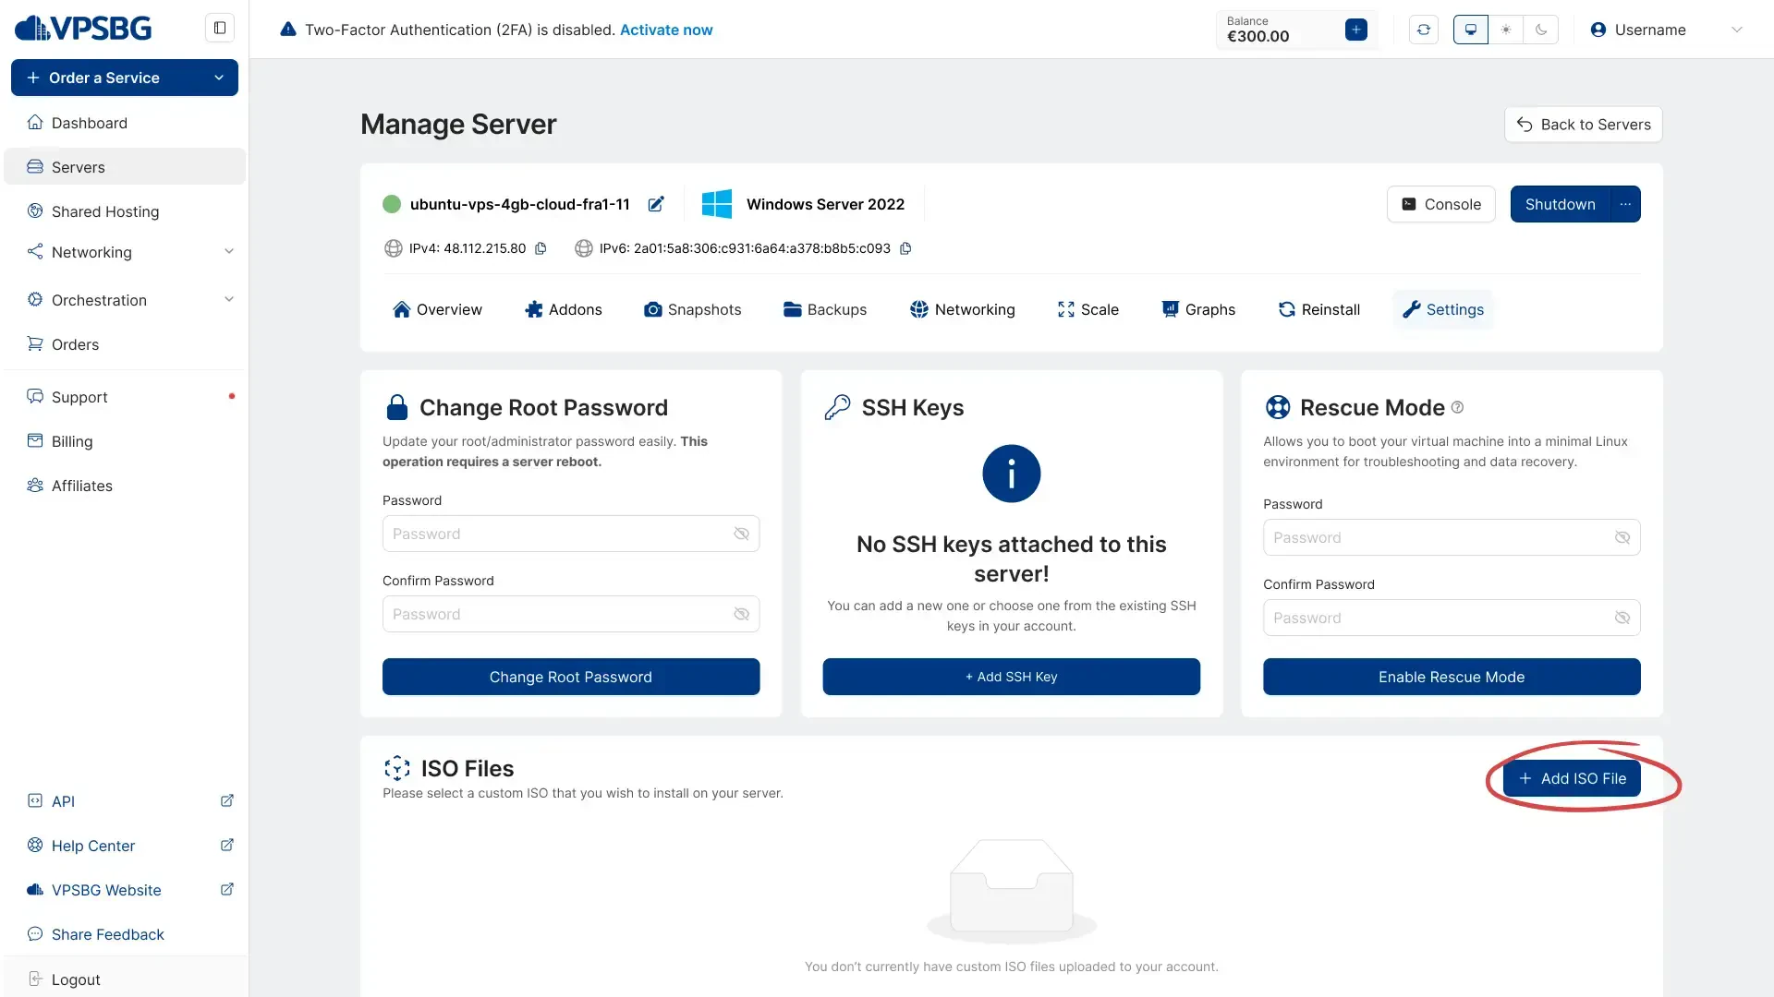
Task: Click the refresh icon in top bar
Action: [x=1424, y=30]
